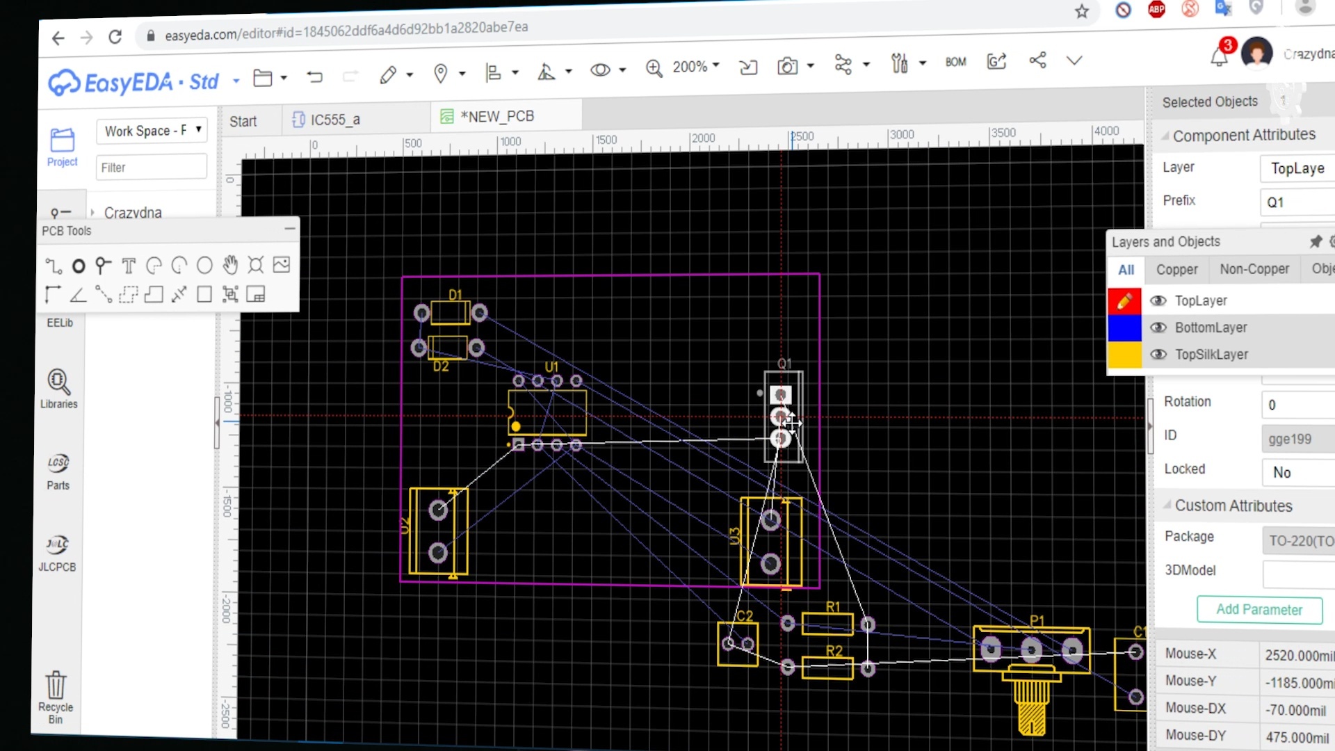Image resolution: width=1335 pixels, height=751 pixels.
Task: Select the Pad tool in PCB Tools
Action: 79,266
